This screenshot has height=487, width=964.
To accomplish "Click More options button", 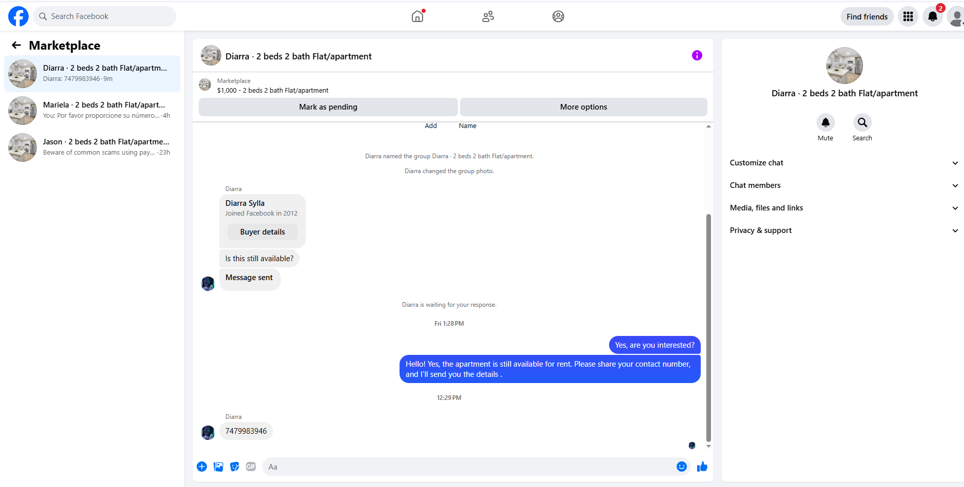I will pyautogui.click(x=583, y=107).
